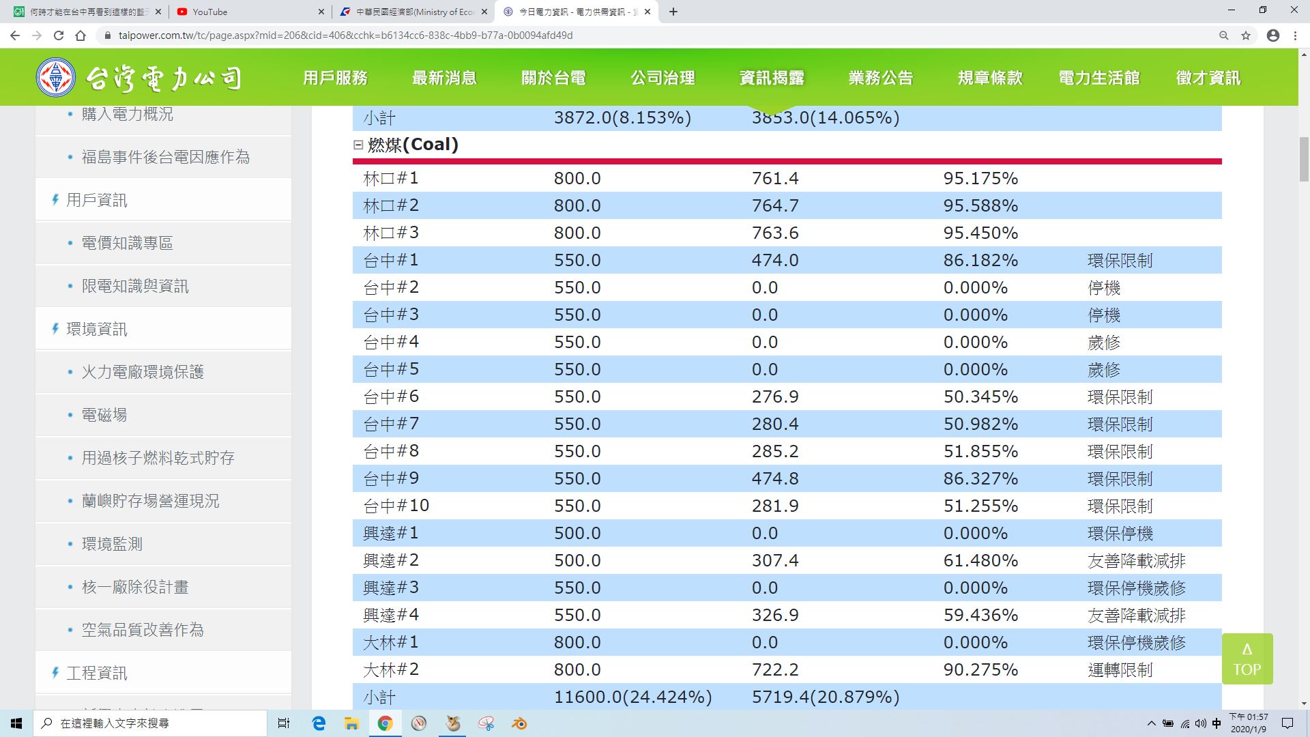Bookmark this page with the star icon
1310x737 pixels.
(x=1246, y=35)
